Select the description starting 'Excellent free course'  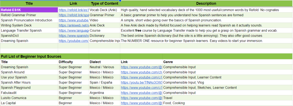pos(206,30)
